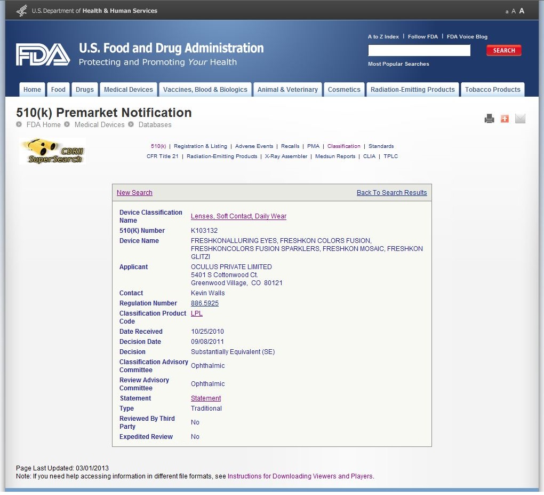Open Radiation-Emitting Products tab
Screen dimensions: 544x495
412,90
